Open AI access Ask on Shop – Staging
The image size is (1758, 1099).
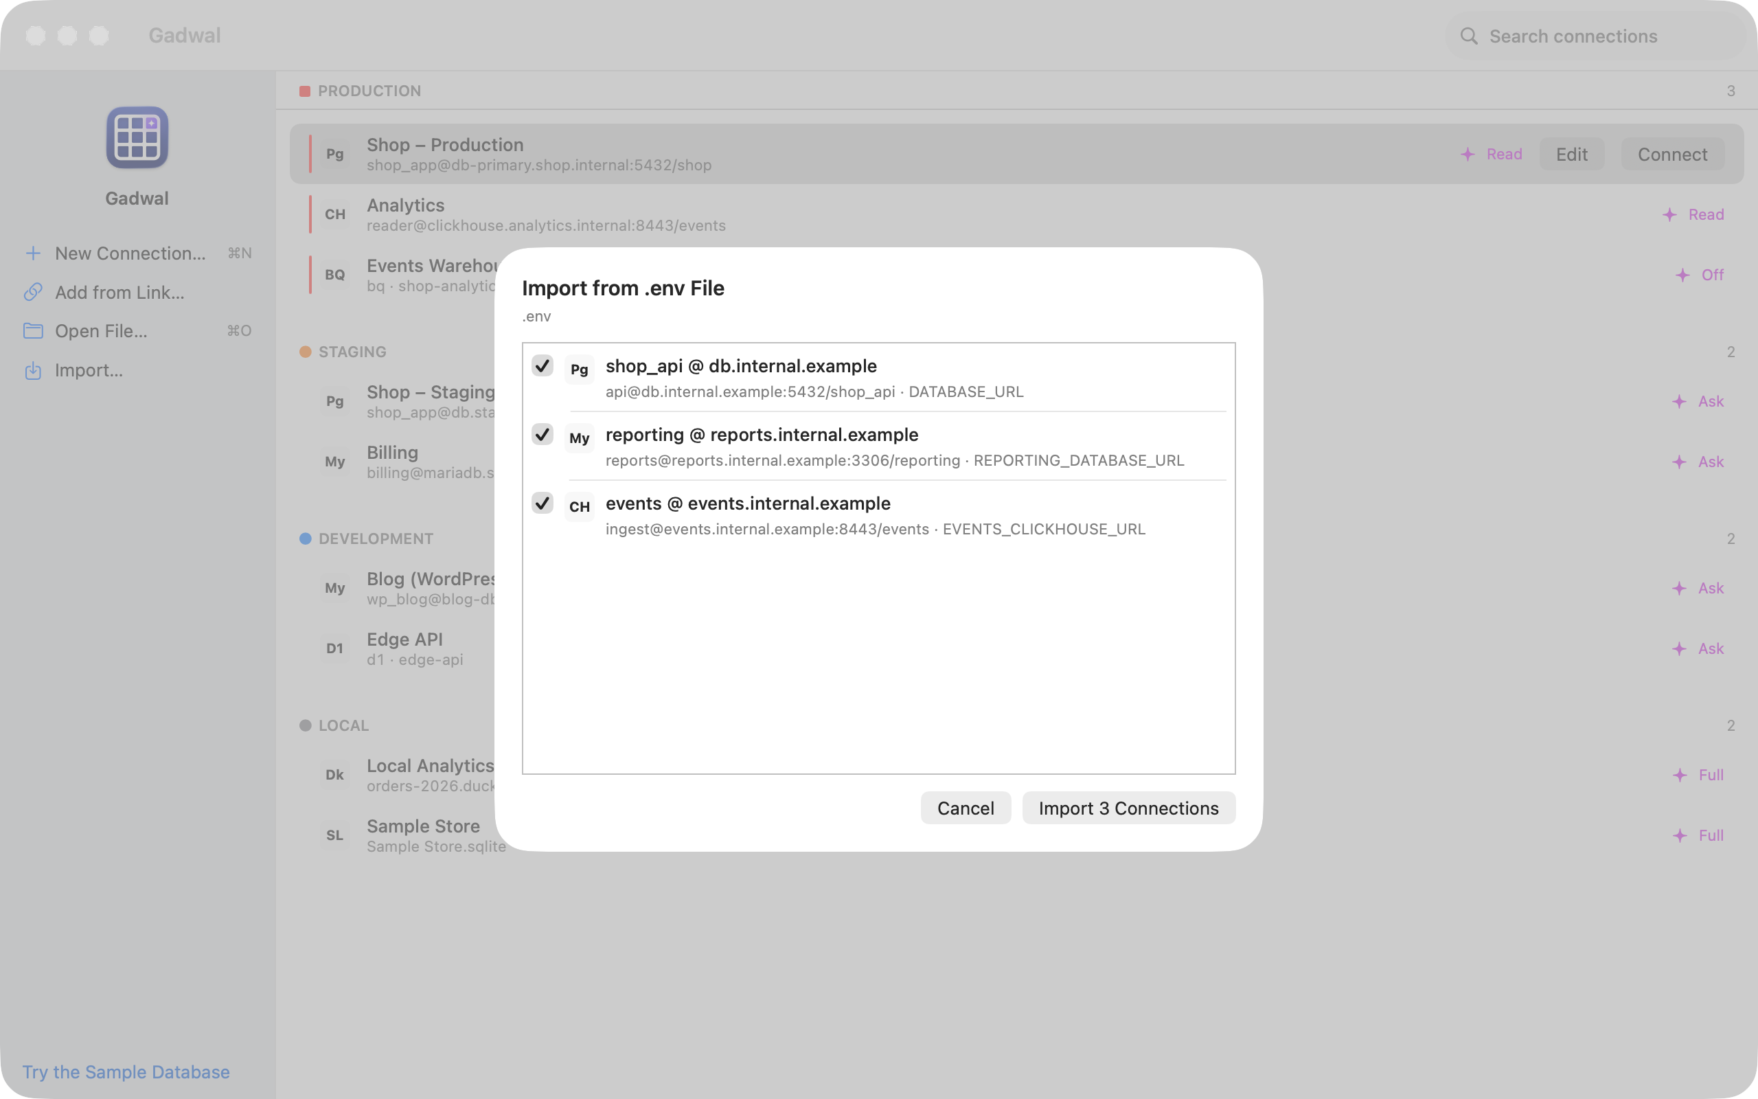point(1698,401)
